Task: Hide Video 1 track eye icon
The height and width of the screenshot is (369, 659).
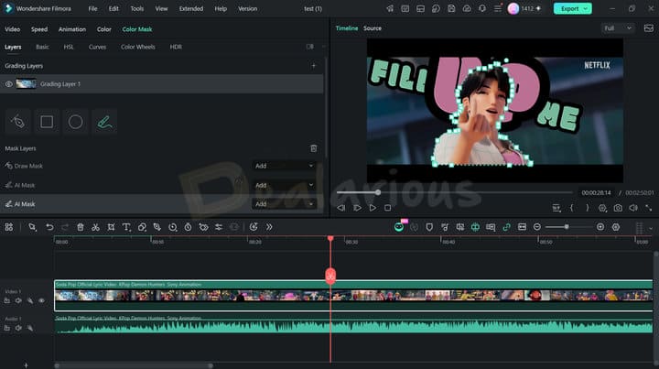Action: [41, 300]
